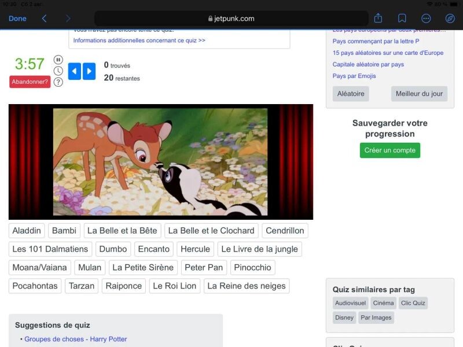Tap the jetpunk.com address bar
This screenshot has height=347, width=463.
coord(231,19)
